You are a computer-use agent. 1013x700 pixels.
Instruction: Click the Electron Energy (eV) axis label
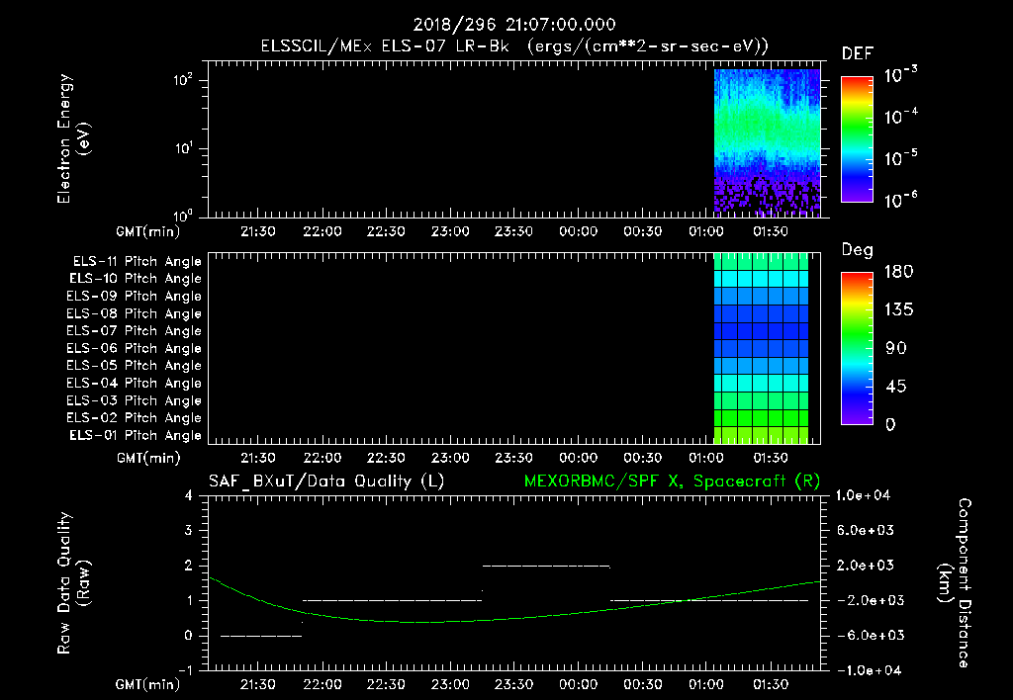click(x=73, y=138)
